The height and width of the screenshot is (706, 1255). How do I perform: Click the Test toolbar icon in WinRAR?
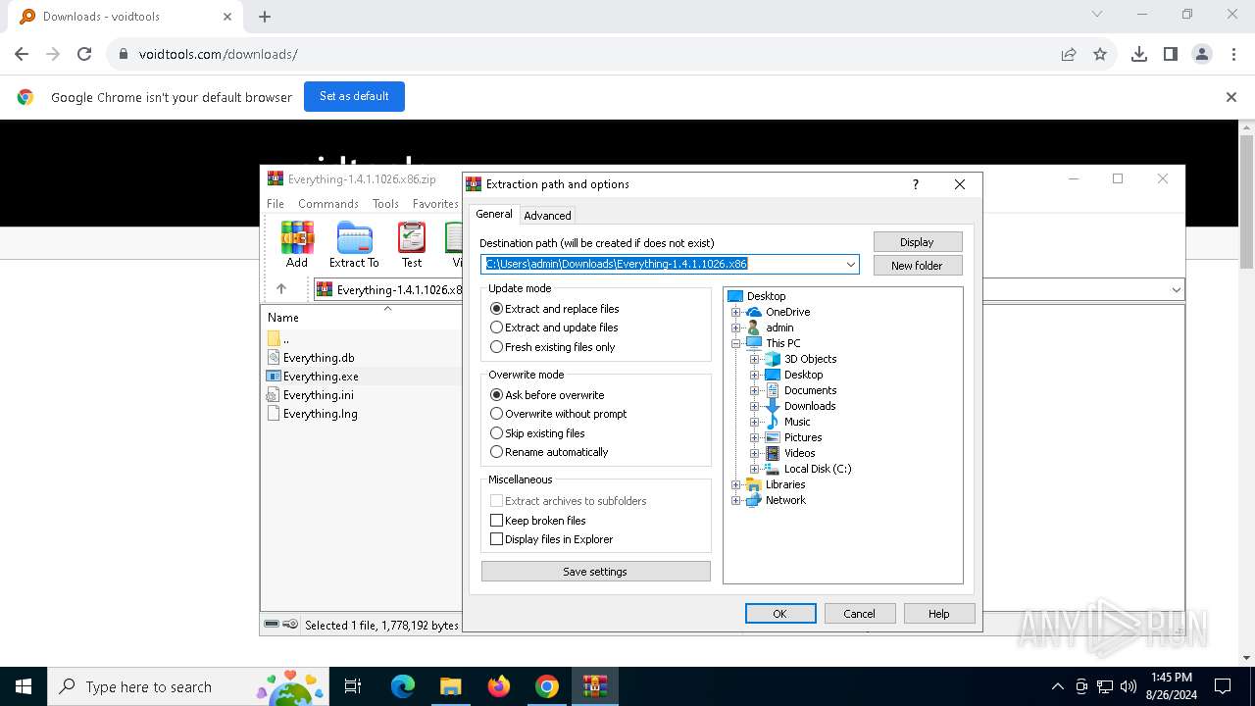click(412, 244)
